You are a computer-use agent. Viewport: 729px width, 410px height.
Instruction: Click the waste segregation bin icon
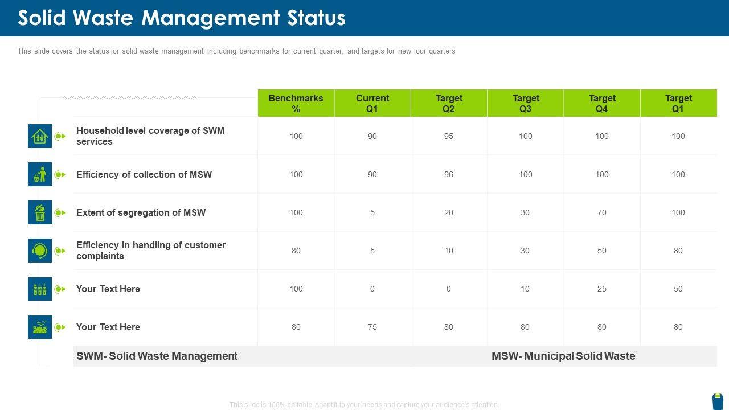[x=40, y=212]
